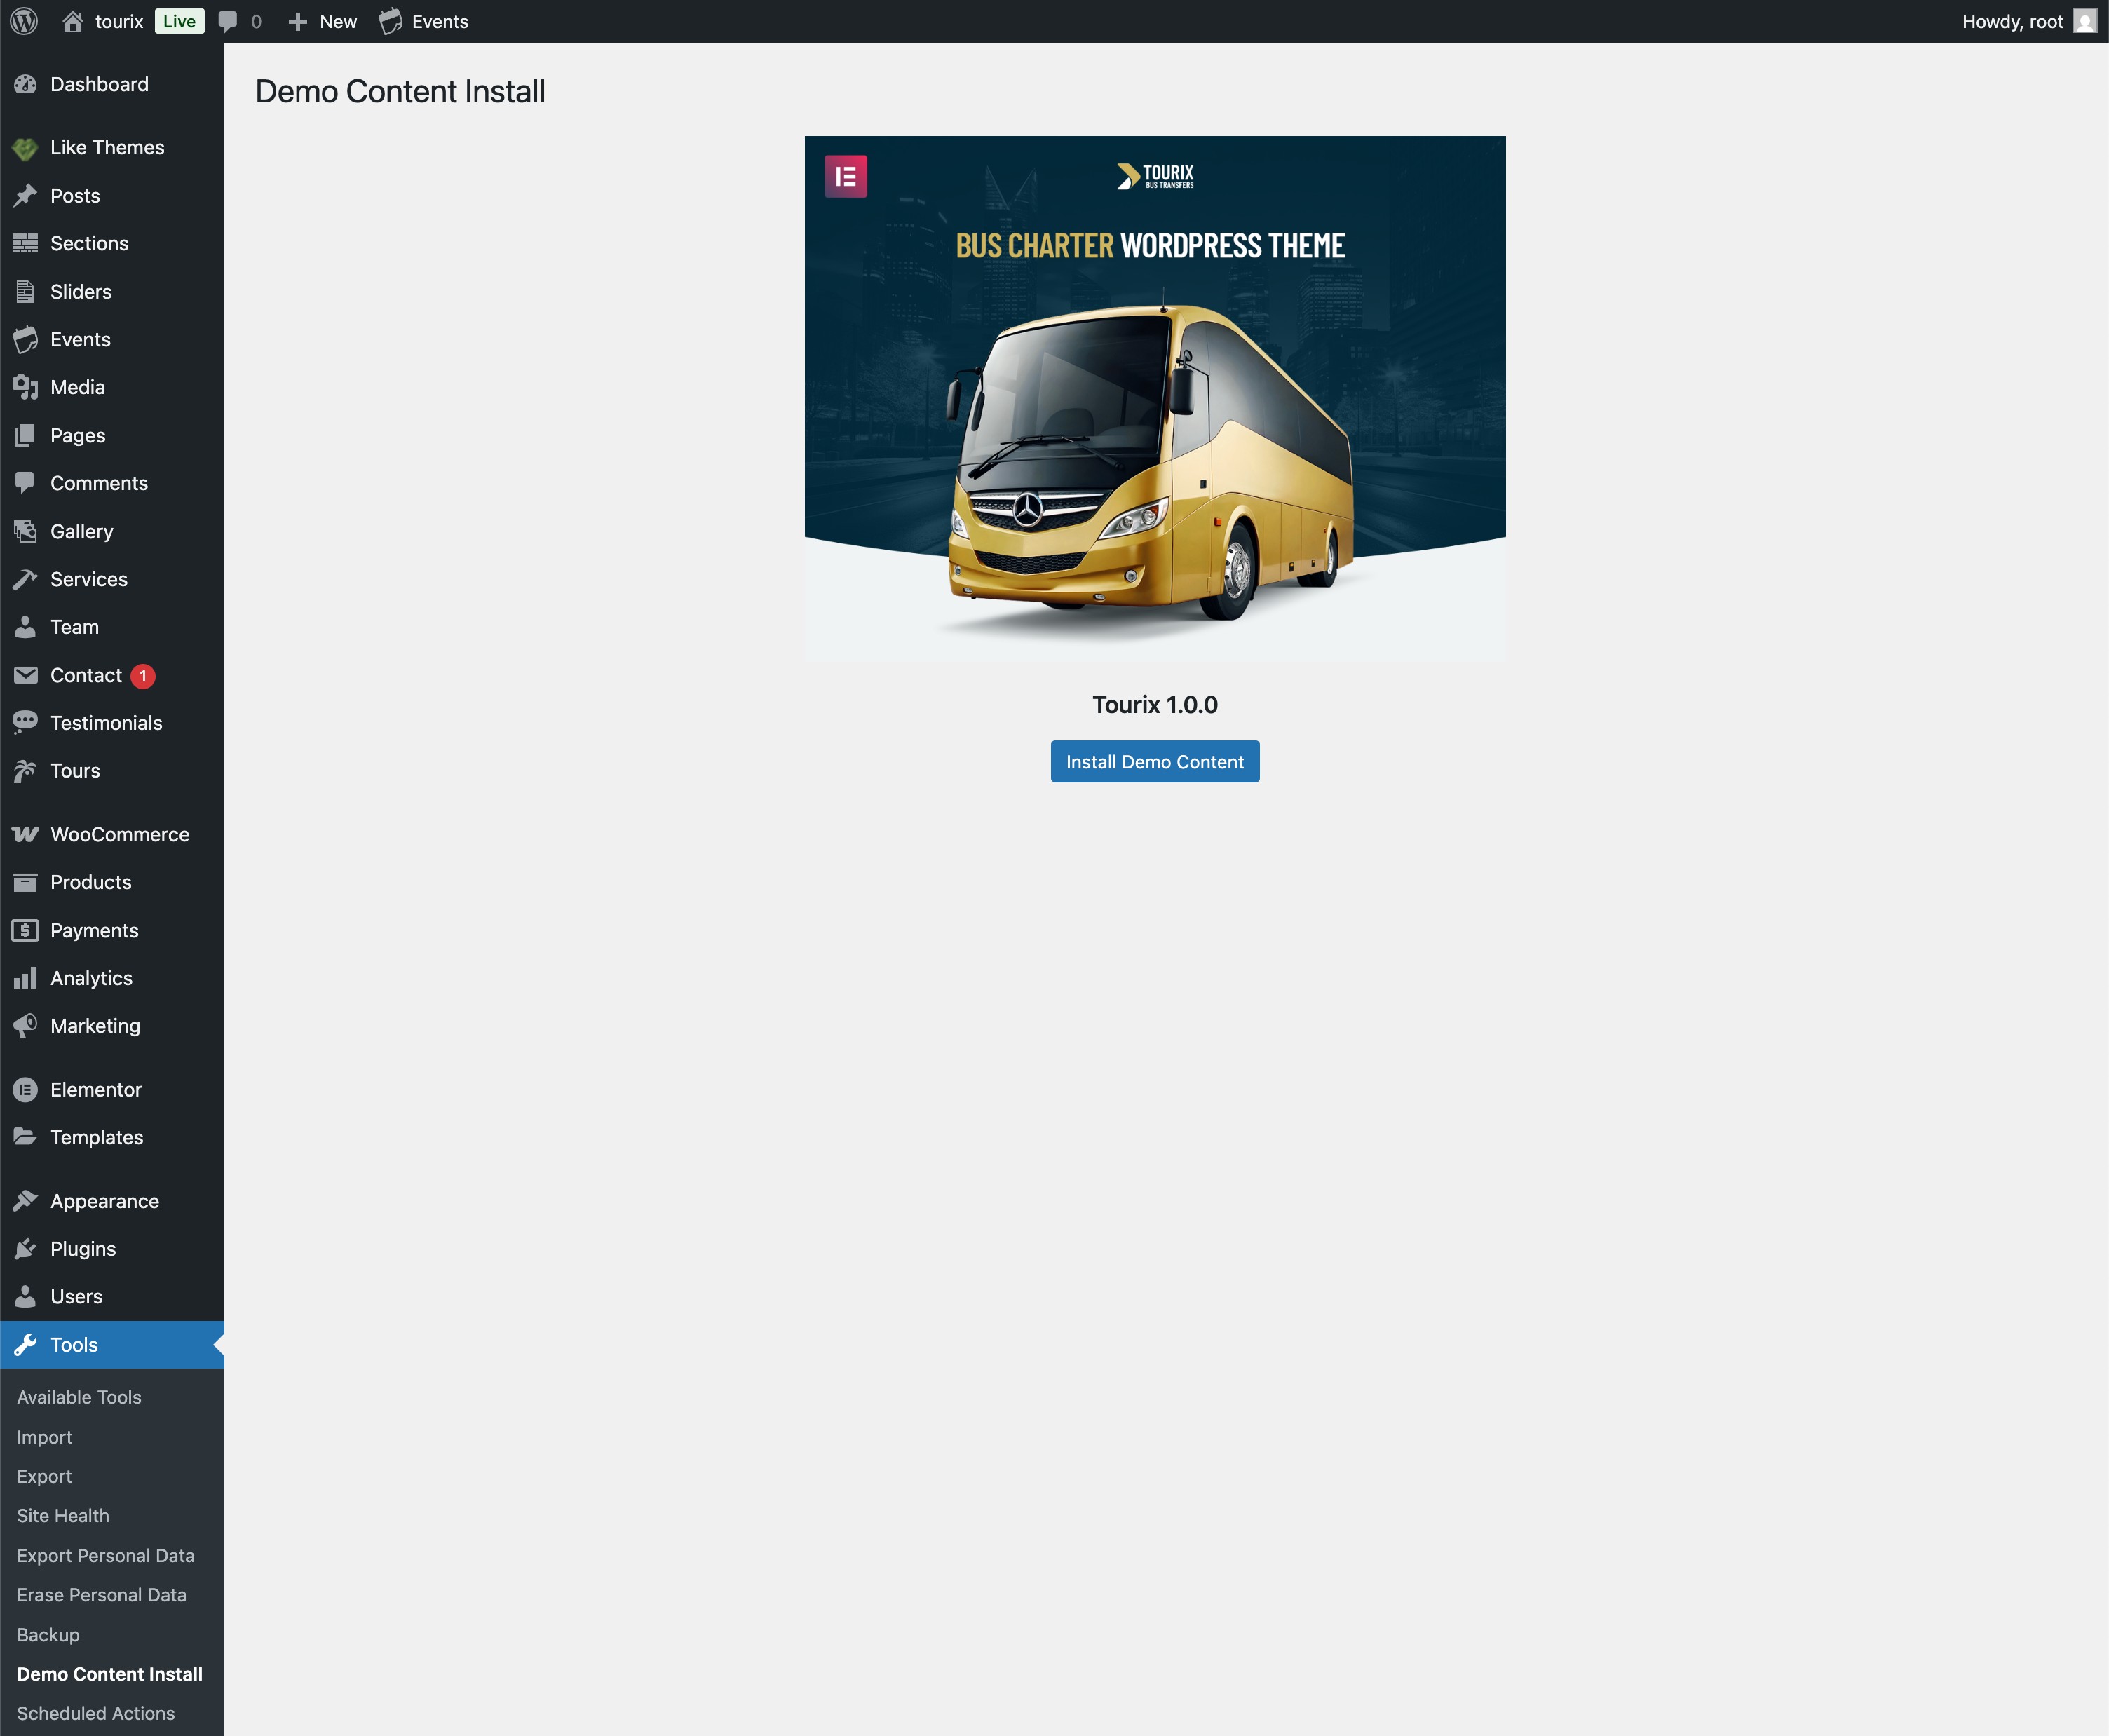Click the Services hammer icon

coord(25,579)
